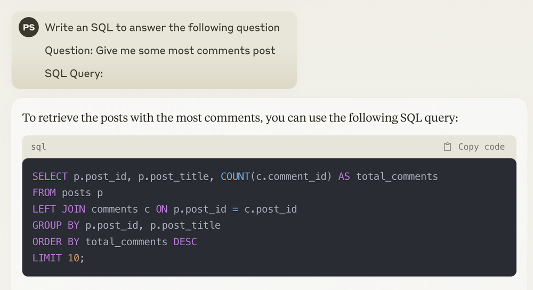
Task: Click the clipboard icon beside Copy code
Action: pos(447,147)
